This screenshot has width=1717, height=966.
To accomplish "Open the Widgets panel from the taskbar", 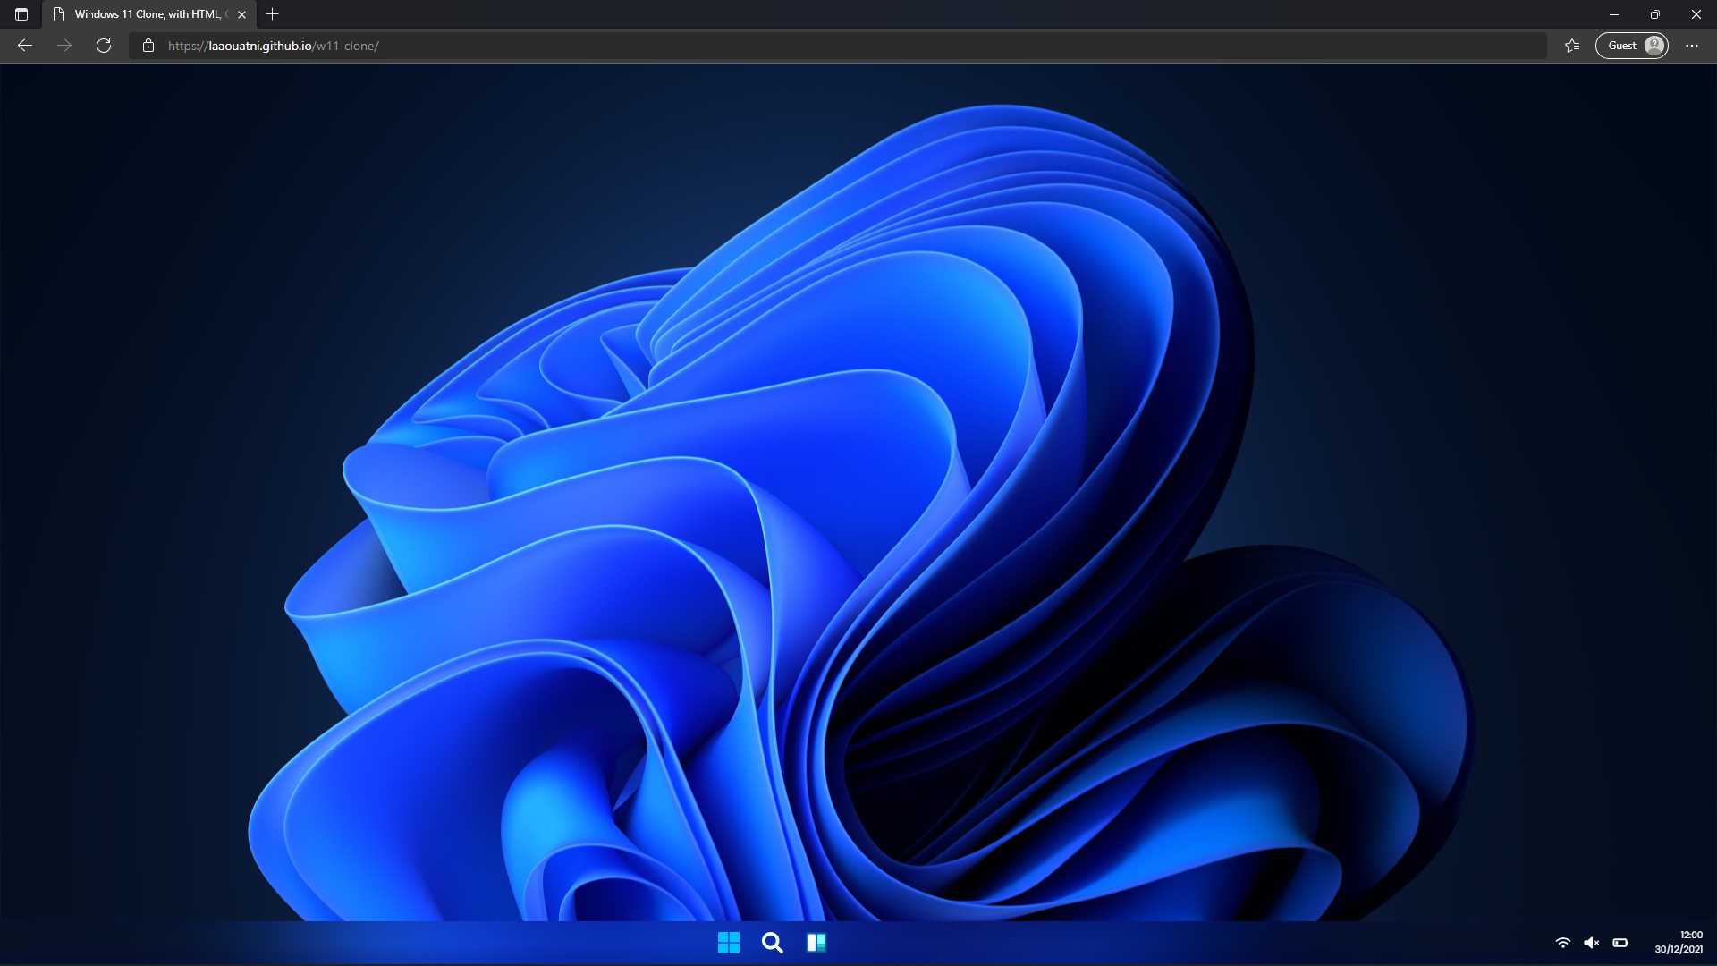I will click(816, 942).
